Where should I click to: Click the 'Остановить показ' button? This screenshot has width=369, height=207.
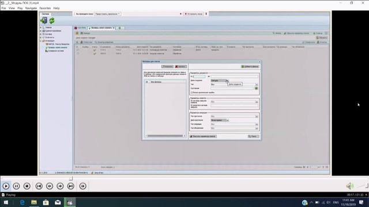194,14
